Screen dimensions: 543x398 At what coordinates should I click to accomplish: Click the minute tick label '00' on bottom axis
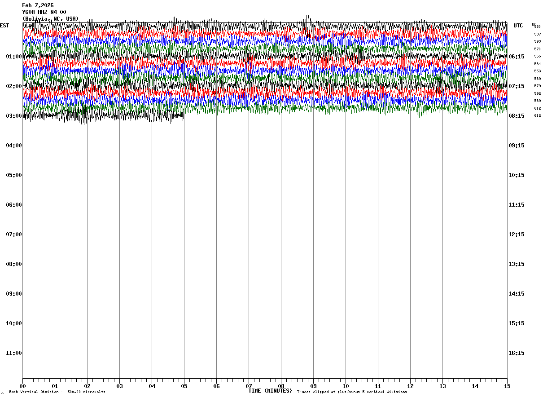(22, 386)
